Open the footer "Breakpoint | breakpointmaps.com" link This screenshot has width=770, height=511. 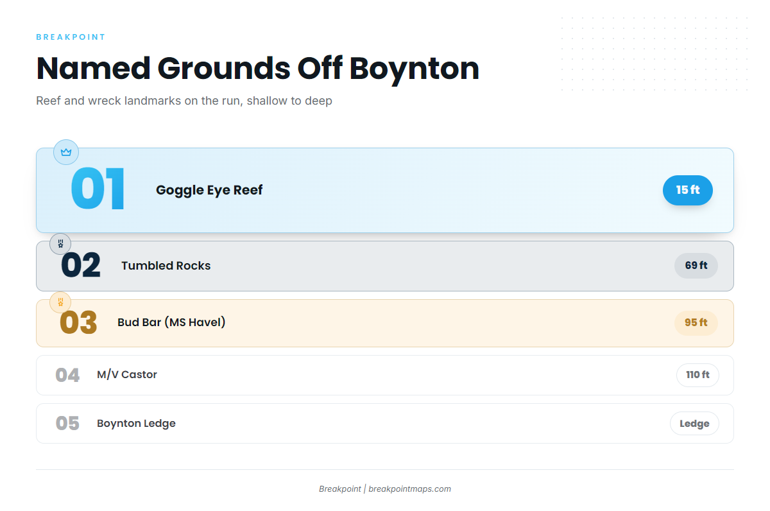click(385, 489)
